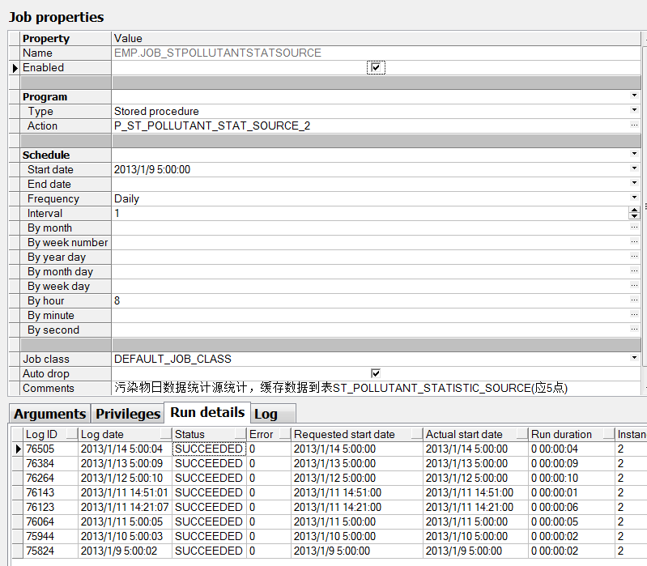Click the ellipsis button for By week day

(x=634, y=287)
